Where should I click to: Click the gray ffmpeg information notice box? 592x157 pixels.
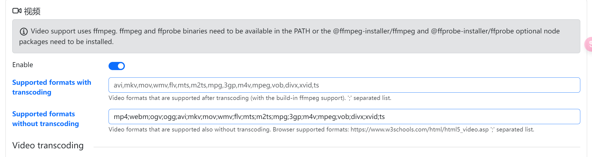tap(296, 49)
